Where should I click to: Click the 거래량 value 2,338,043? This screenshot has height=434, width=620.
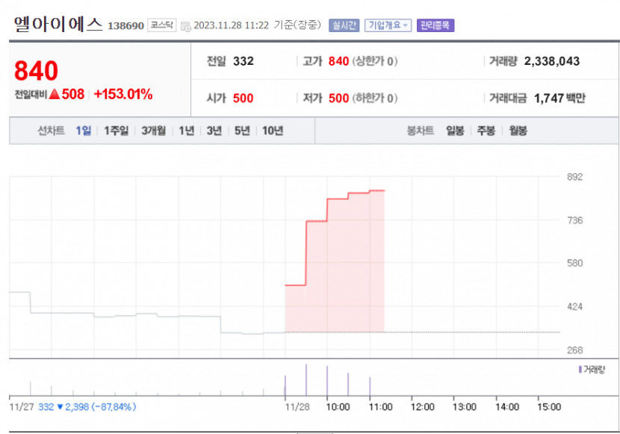point(552,61)
